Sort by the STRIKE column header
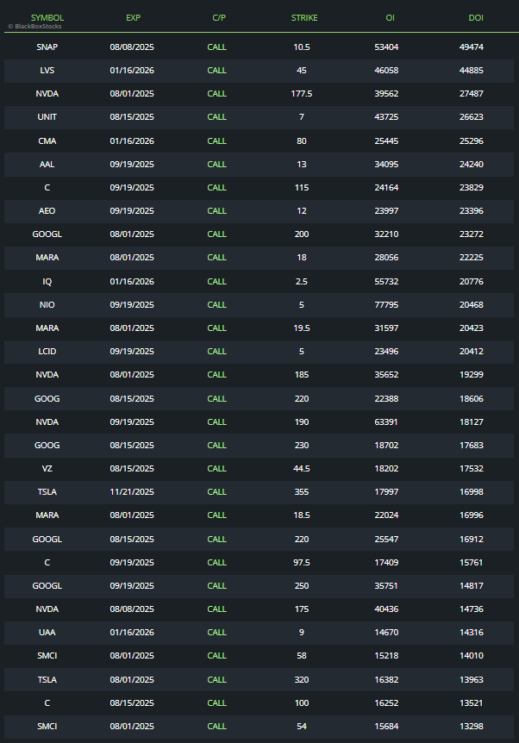 pos(304,17)
